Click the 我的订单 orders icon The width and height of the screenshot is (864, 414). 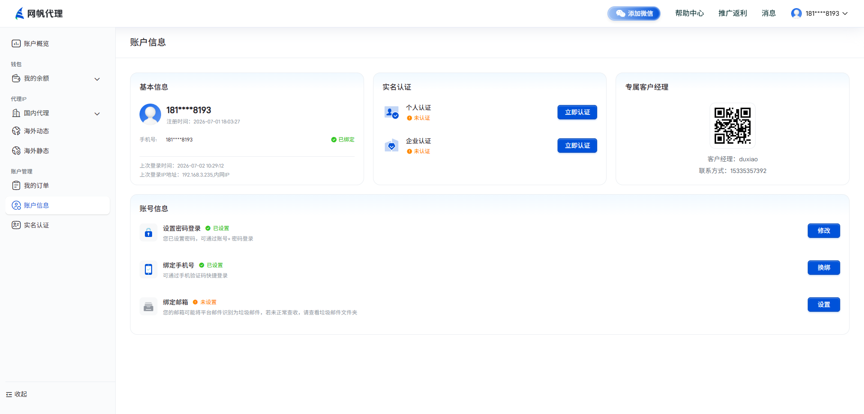click(x=16, y=186)
